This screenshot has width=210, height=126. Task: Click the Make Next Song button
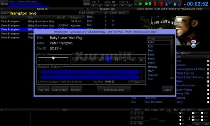(x=114, y=90)
